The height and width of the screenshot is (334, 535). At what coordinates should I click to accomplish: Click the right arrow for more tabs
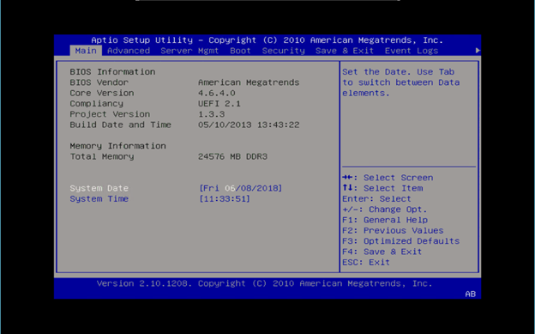tap(478, 51)
